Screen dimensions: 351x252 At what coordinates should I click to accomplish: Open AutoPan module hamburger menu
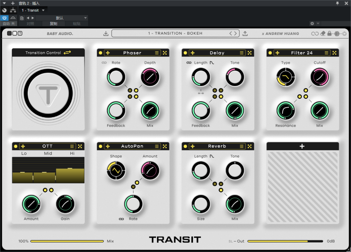pyautogui.click(x=157, y=146)
